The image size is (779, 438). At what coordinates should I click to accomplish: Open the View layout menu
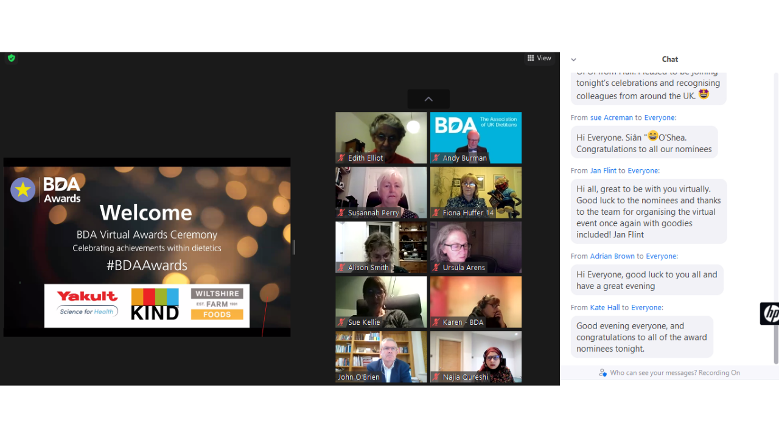tap(539, 58)
